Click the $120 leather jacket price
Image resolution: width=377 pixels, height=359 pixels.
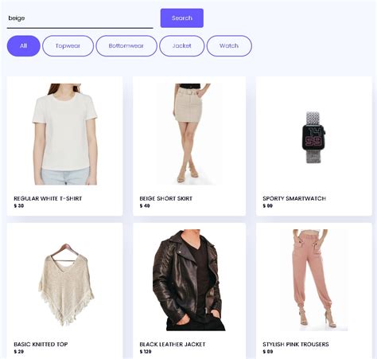[x=146, y=352]
